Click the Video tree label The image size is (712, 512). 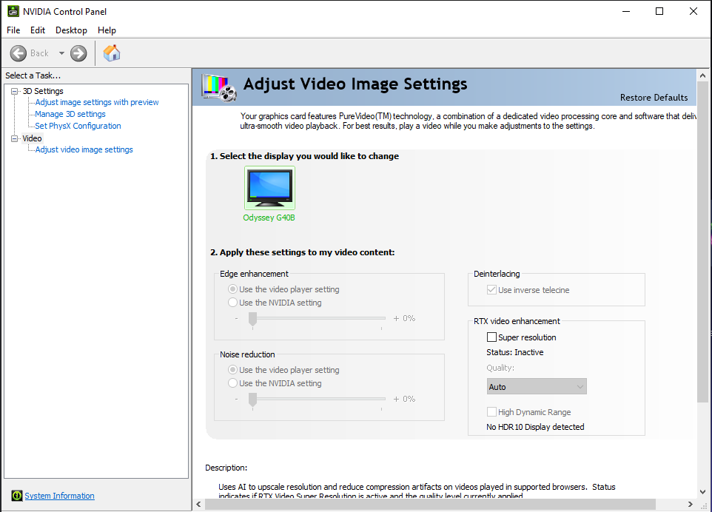click(32, 138)
